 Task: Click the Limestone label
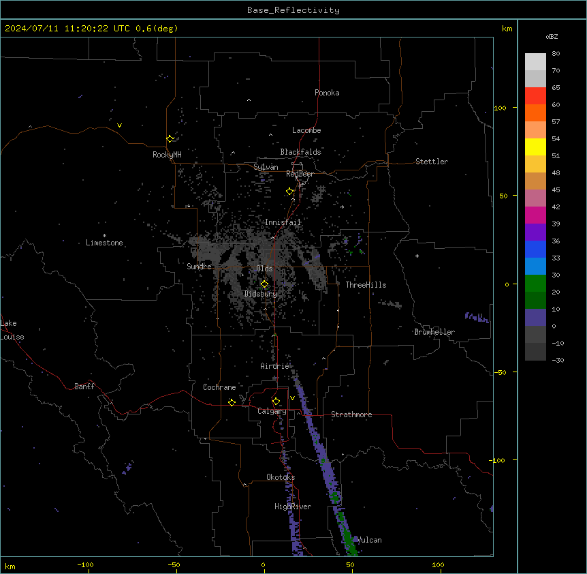click(x=104, y=243)
